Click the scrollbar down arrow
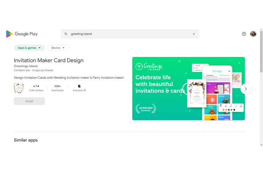The height and width of the screenshot is (175, 263). coord(261,145)
